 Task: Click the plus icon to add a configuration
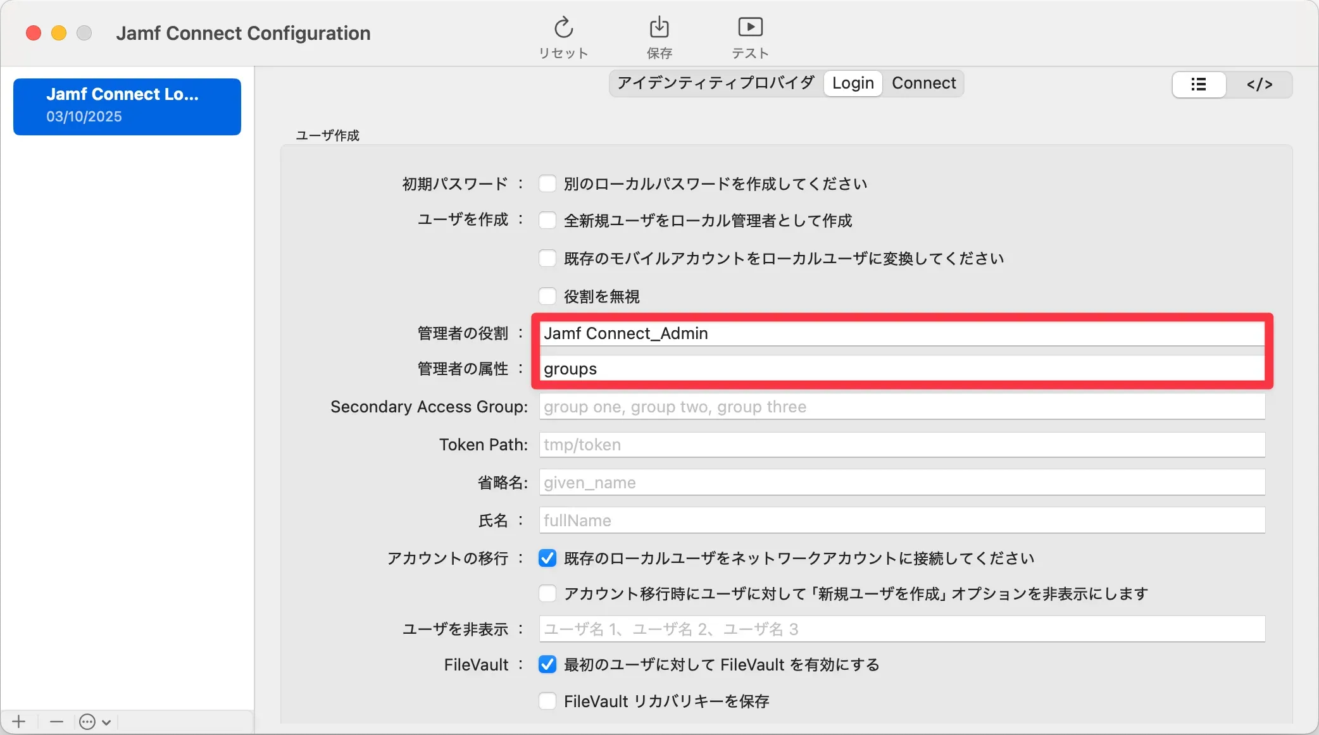19,721
